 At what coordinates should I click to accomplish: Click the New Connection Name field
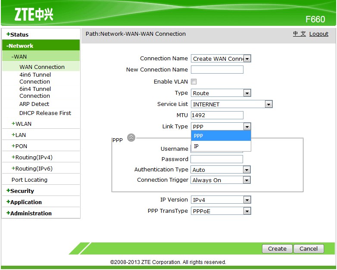pos(217,70)
